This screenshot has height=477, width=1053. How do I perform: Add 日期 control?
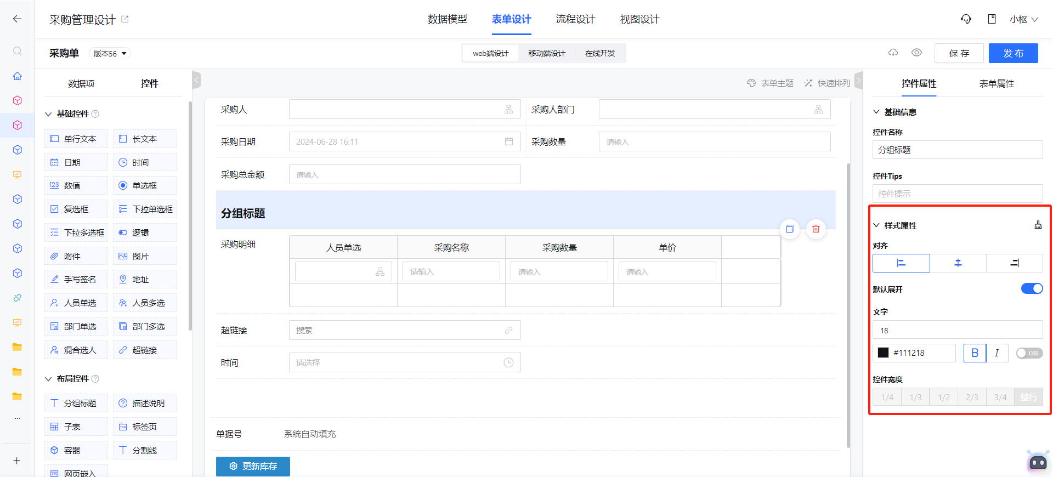(76, 162)
